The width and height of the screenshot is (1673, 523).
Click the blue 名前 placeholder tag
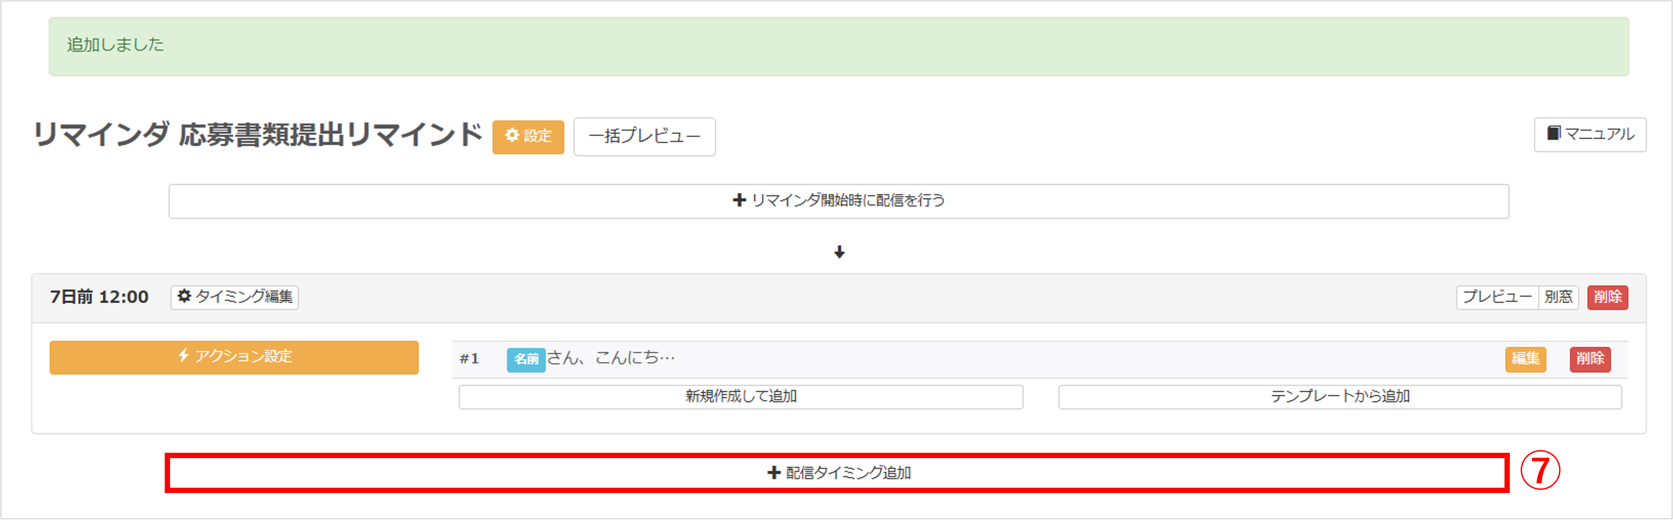pos(525,358)
